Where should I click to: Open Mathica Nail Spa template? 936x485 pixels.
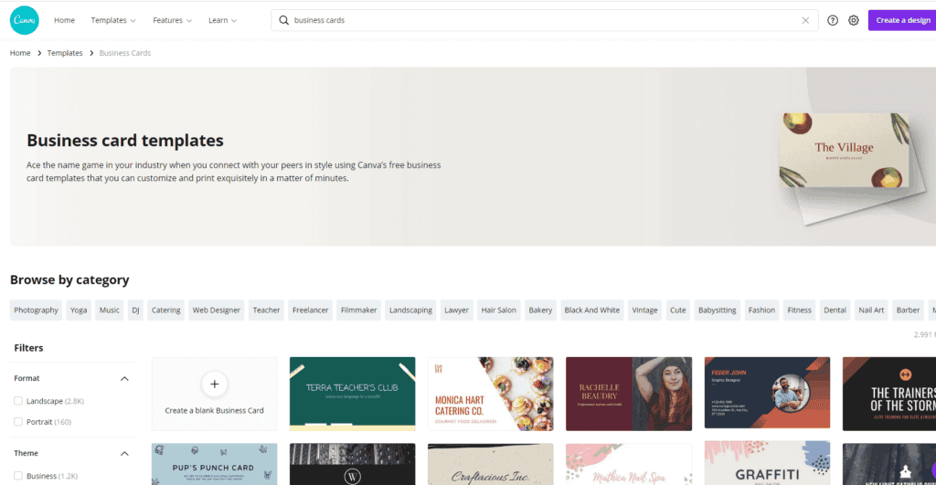point(629,464)
